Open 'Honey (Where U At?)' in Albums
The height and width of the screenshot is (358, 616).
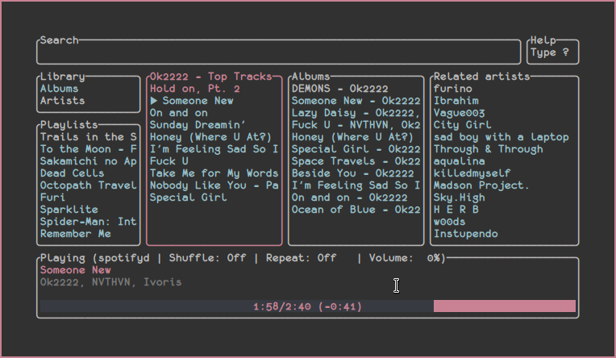tap(352, 137)
